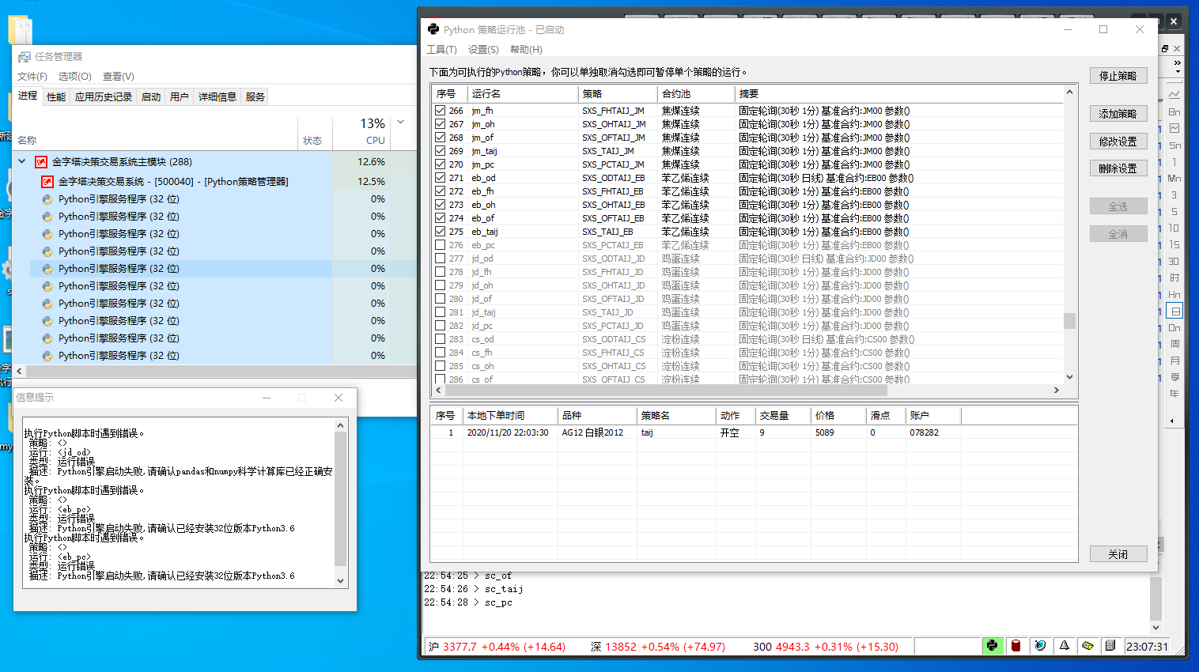The image size is (1199, 672).
Task: Click strategy list scroll down arrow
Action: (1069, 377)
